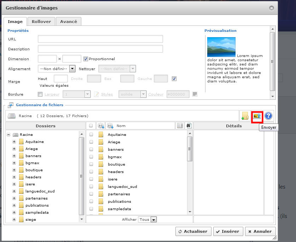The image size is (296, 242).
Task: Click the bgmax folder icon in file list
Action: point(101,157)
